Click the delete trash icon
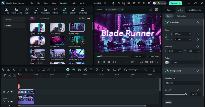Image resolution: width=205 pixels, height=107 pixels. pos(25,70)
